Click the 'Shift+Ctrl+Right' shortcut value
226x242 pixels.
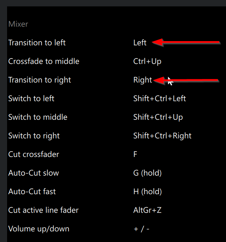[x=162, y=136]
